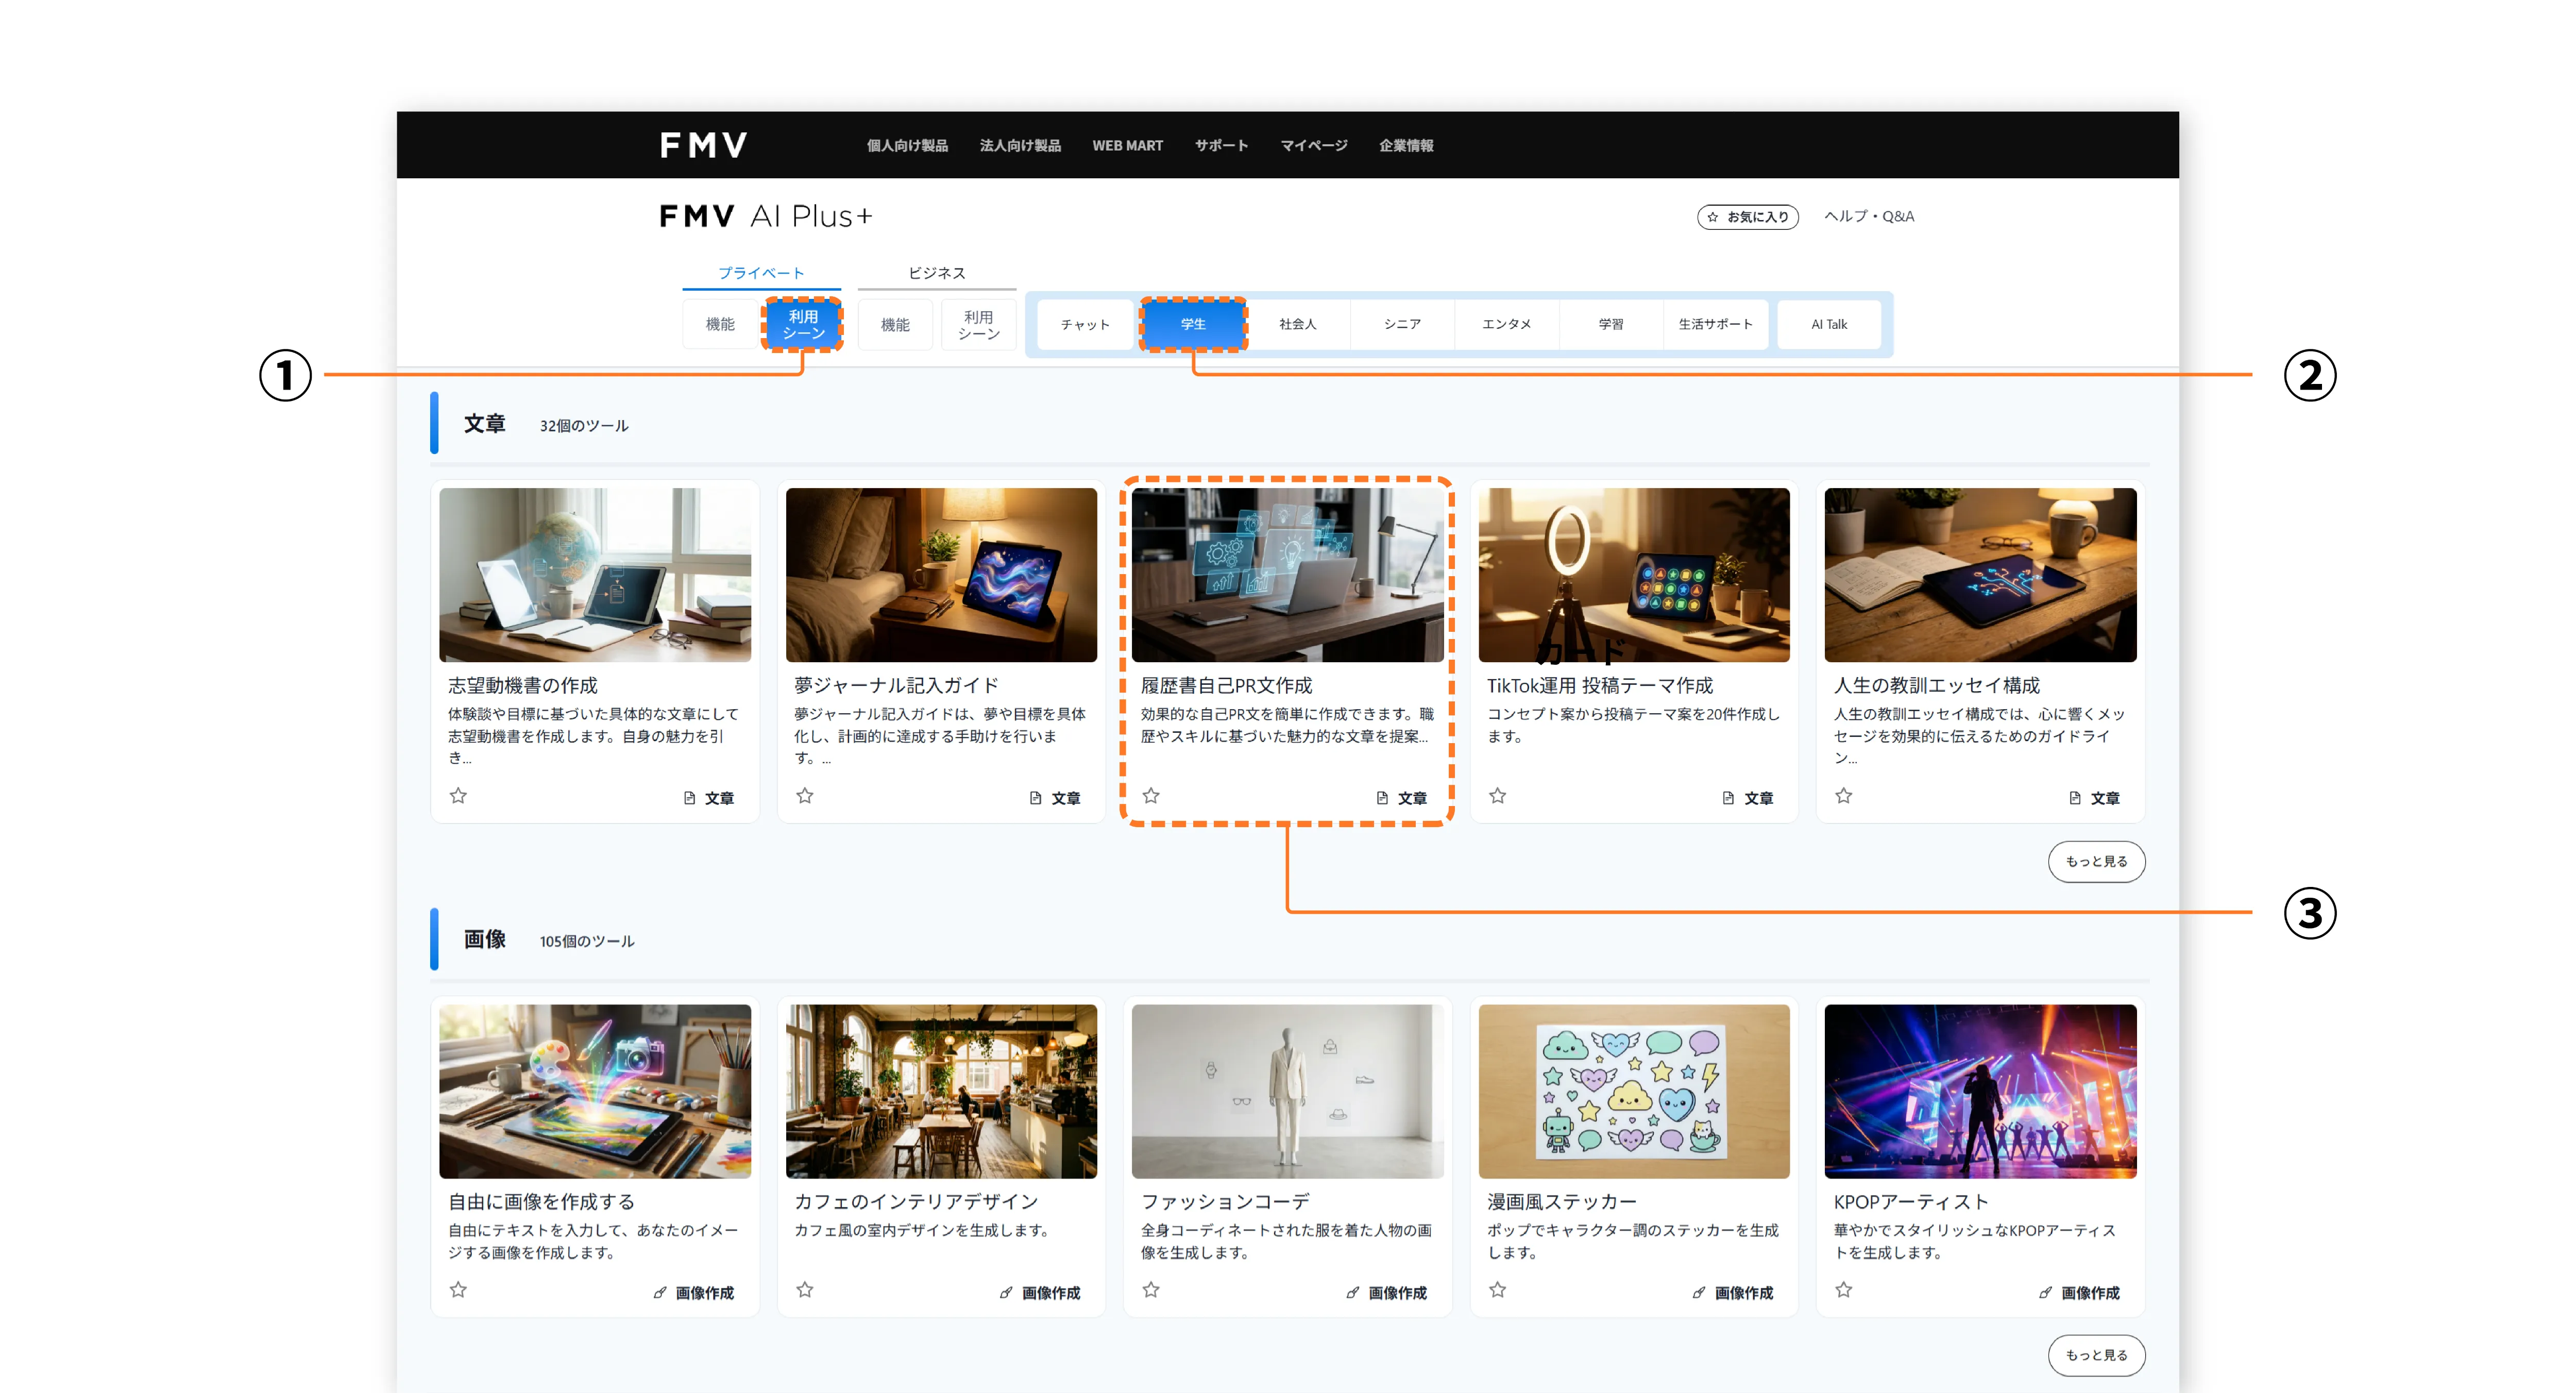Click the 文章 document icon on 人生の教訓エッセイ構成
Viewport: 2576px width, 1393px height.
click(x=2076, y=797)
